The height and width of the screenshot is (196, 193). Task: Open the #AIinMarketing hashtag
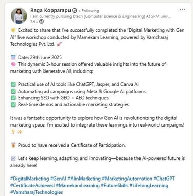tap(84, 179)
